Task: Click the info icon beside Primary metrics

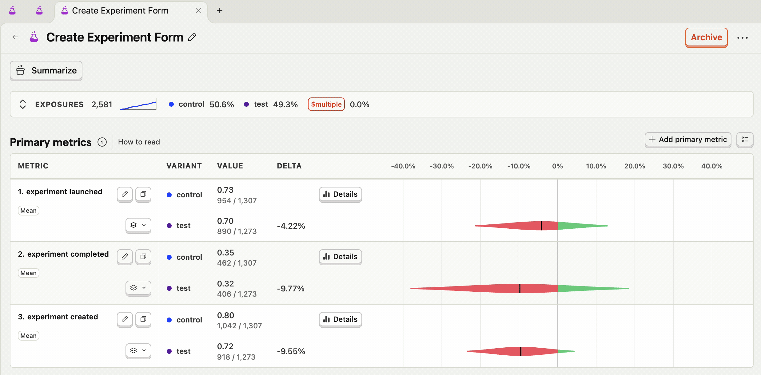Action: click(102, 142)
